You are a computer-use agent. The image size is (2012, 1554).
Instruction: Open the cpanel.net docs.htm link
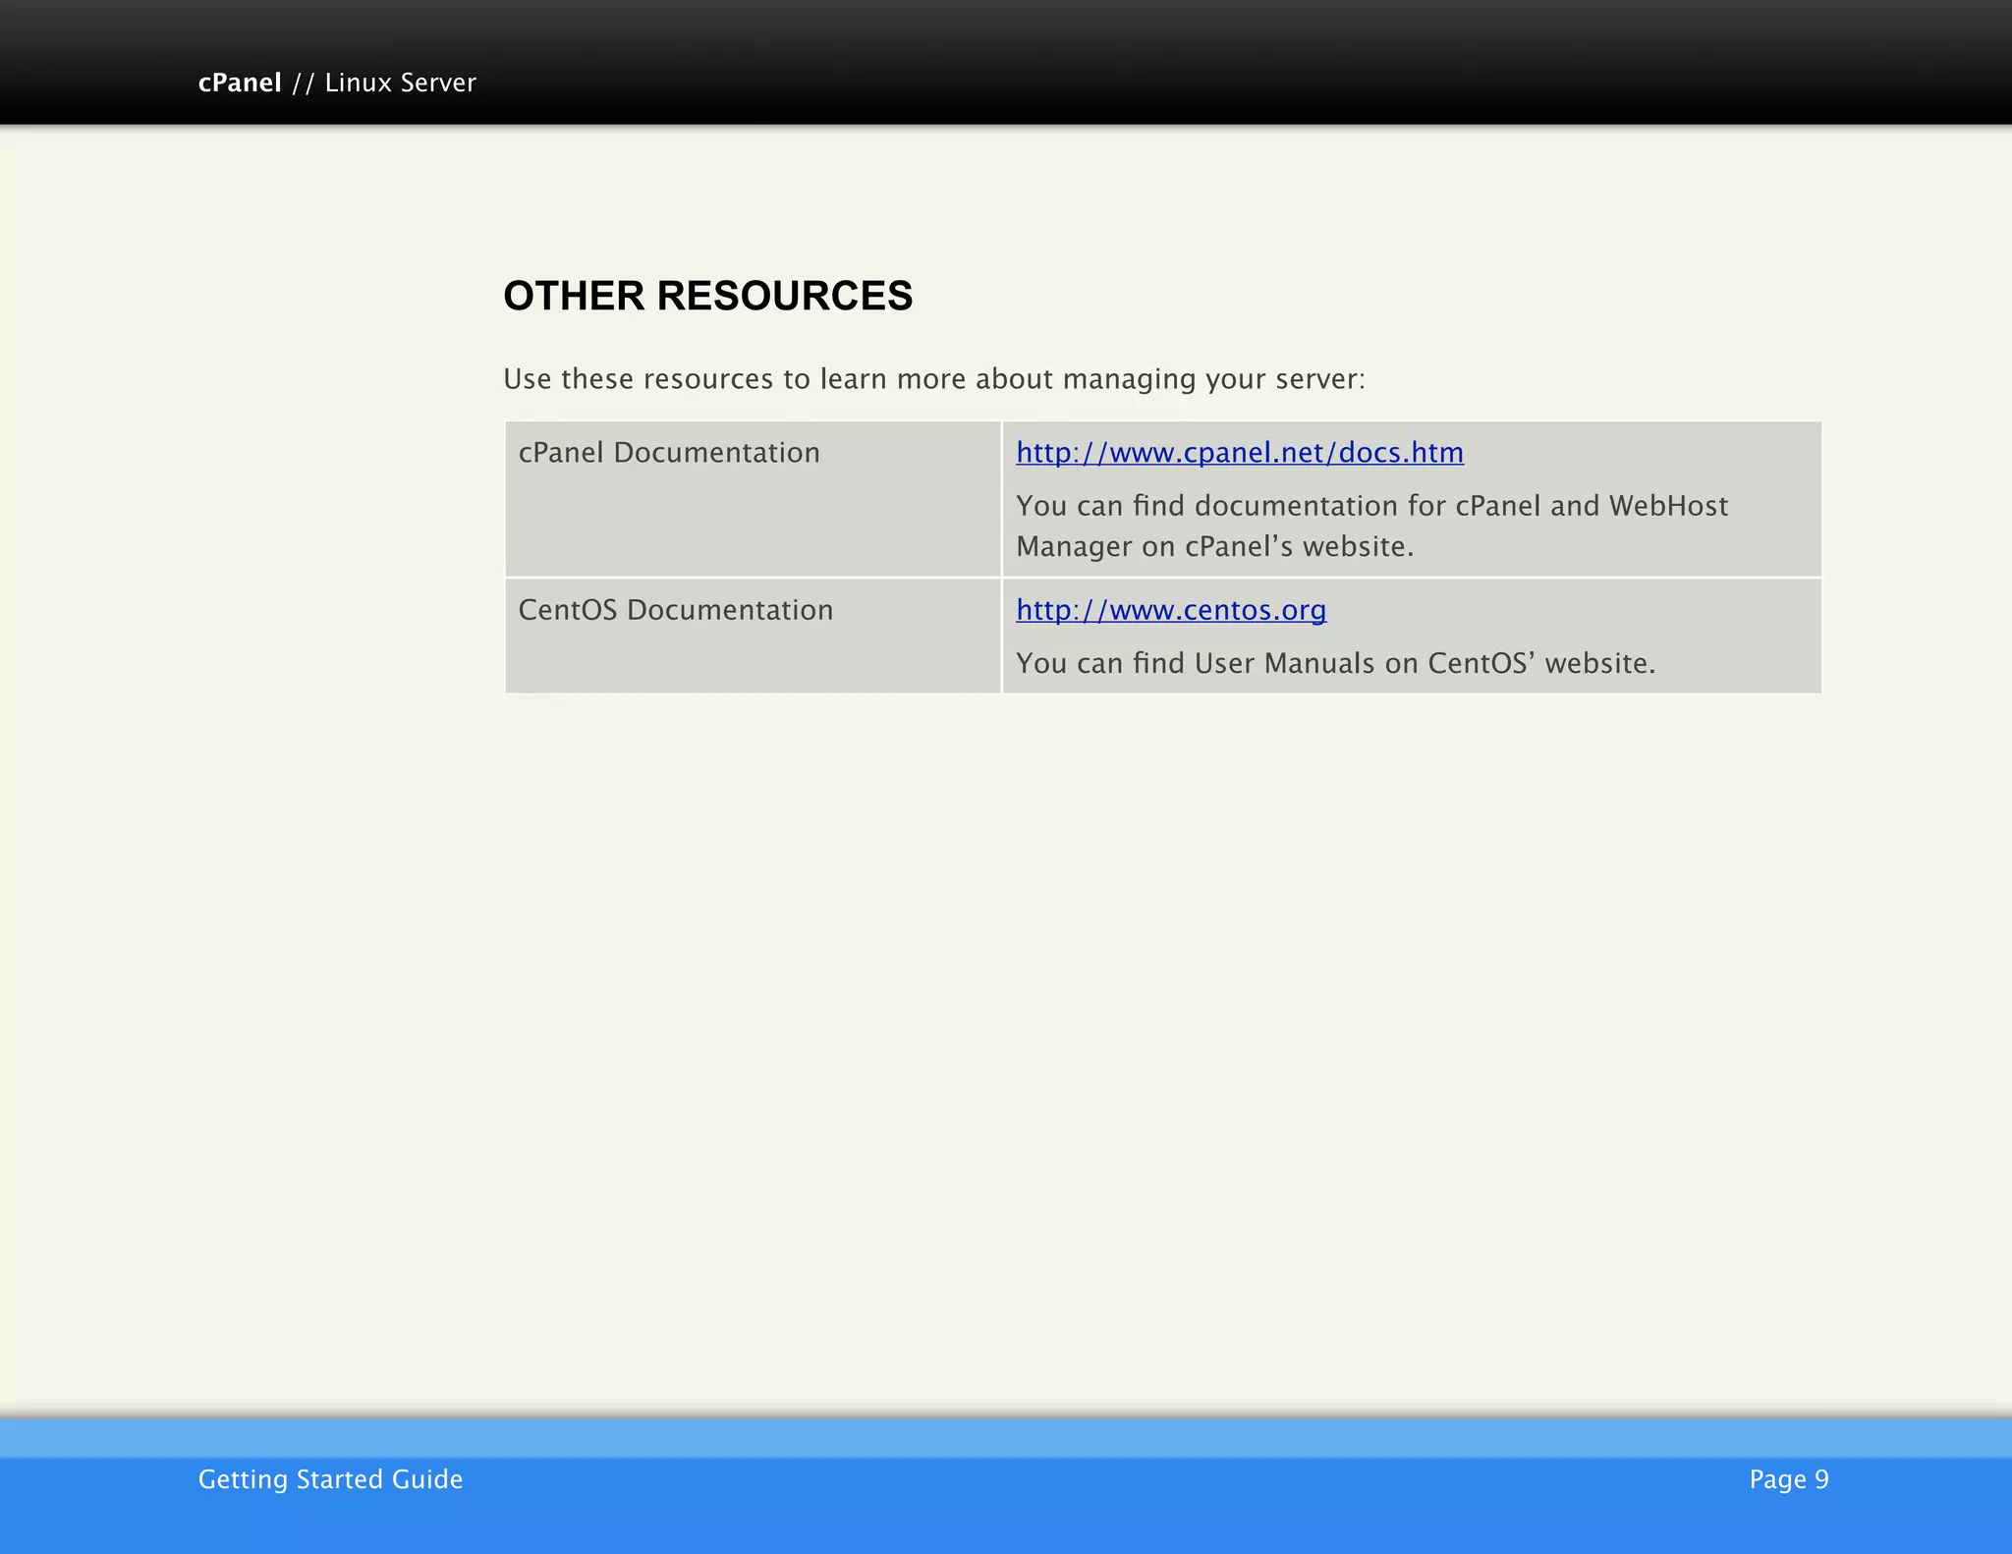click(1239, 453)
